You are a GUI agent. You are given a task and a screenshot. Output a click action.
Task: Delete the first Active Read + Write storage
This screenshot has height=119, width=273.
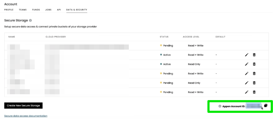click(254, 55)
